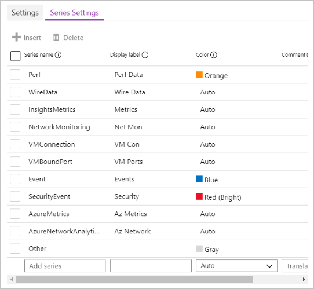Click the scrollbar right arrow
Image resolution: width=314 pixels, height=289 pixels.
[x=304, y=279]
